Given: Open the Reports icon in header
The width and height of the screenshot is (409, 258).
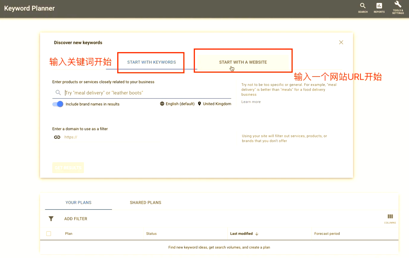Looking at the screenshot, I should point(379,8).
